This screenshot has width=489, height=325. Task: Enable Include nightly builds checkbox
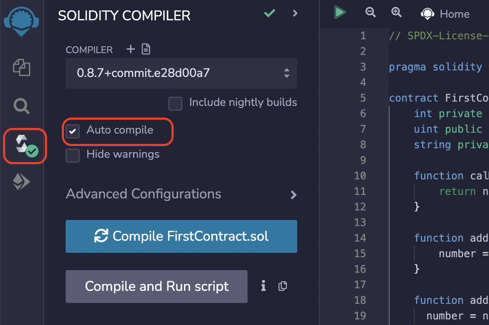[x=175, y=104]
